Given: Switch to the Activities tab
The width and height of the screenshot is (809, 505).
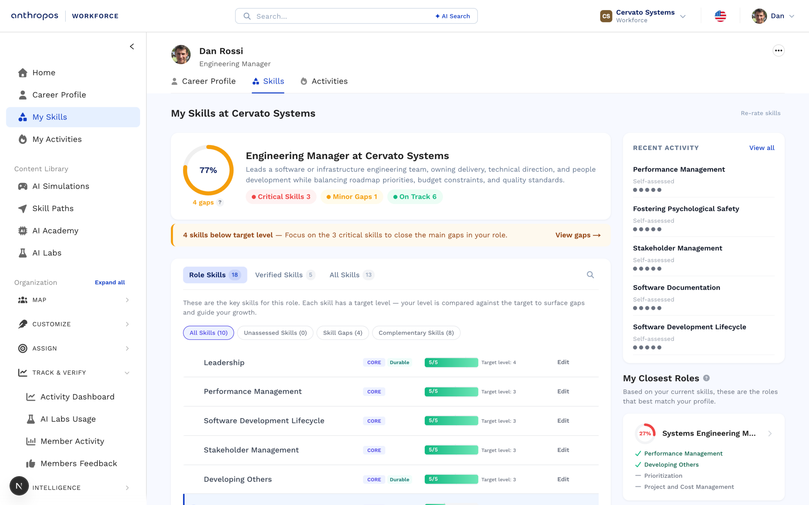Looking at the screenshot, I should pyautogui.click(x=324, y=81).
